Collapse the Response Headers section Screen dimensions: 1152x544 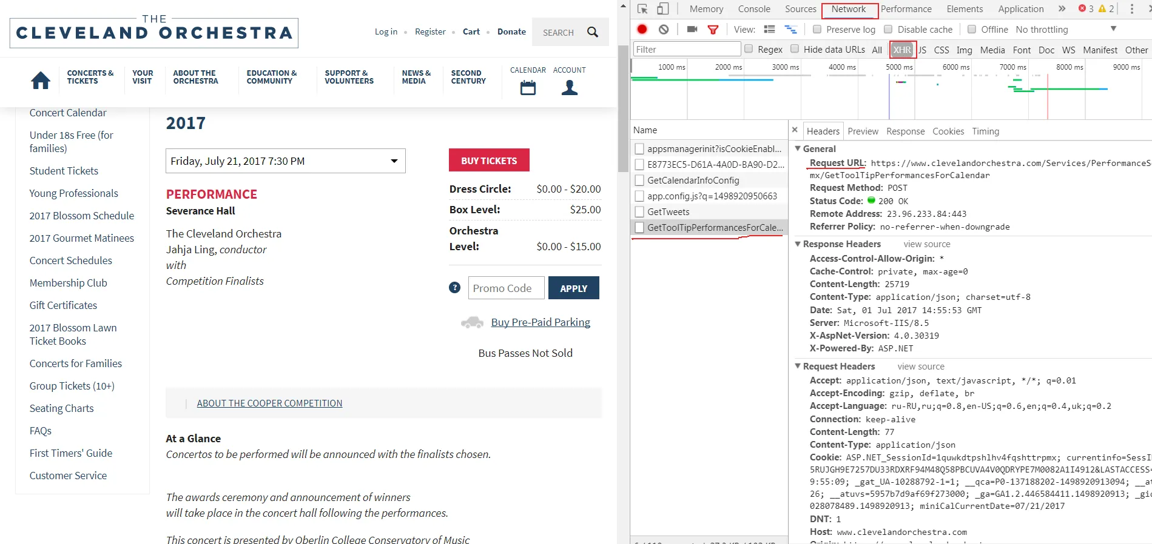click(x=798, y=244)
